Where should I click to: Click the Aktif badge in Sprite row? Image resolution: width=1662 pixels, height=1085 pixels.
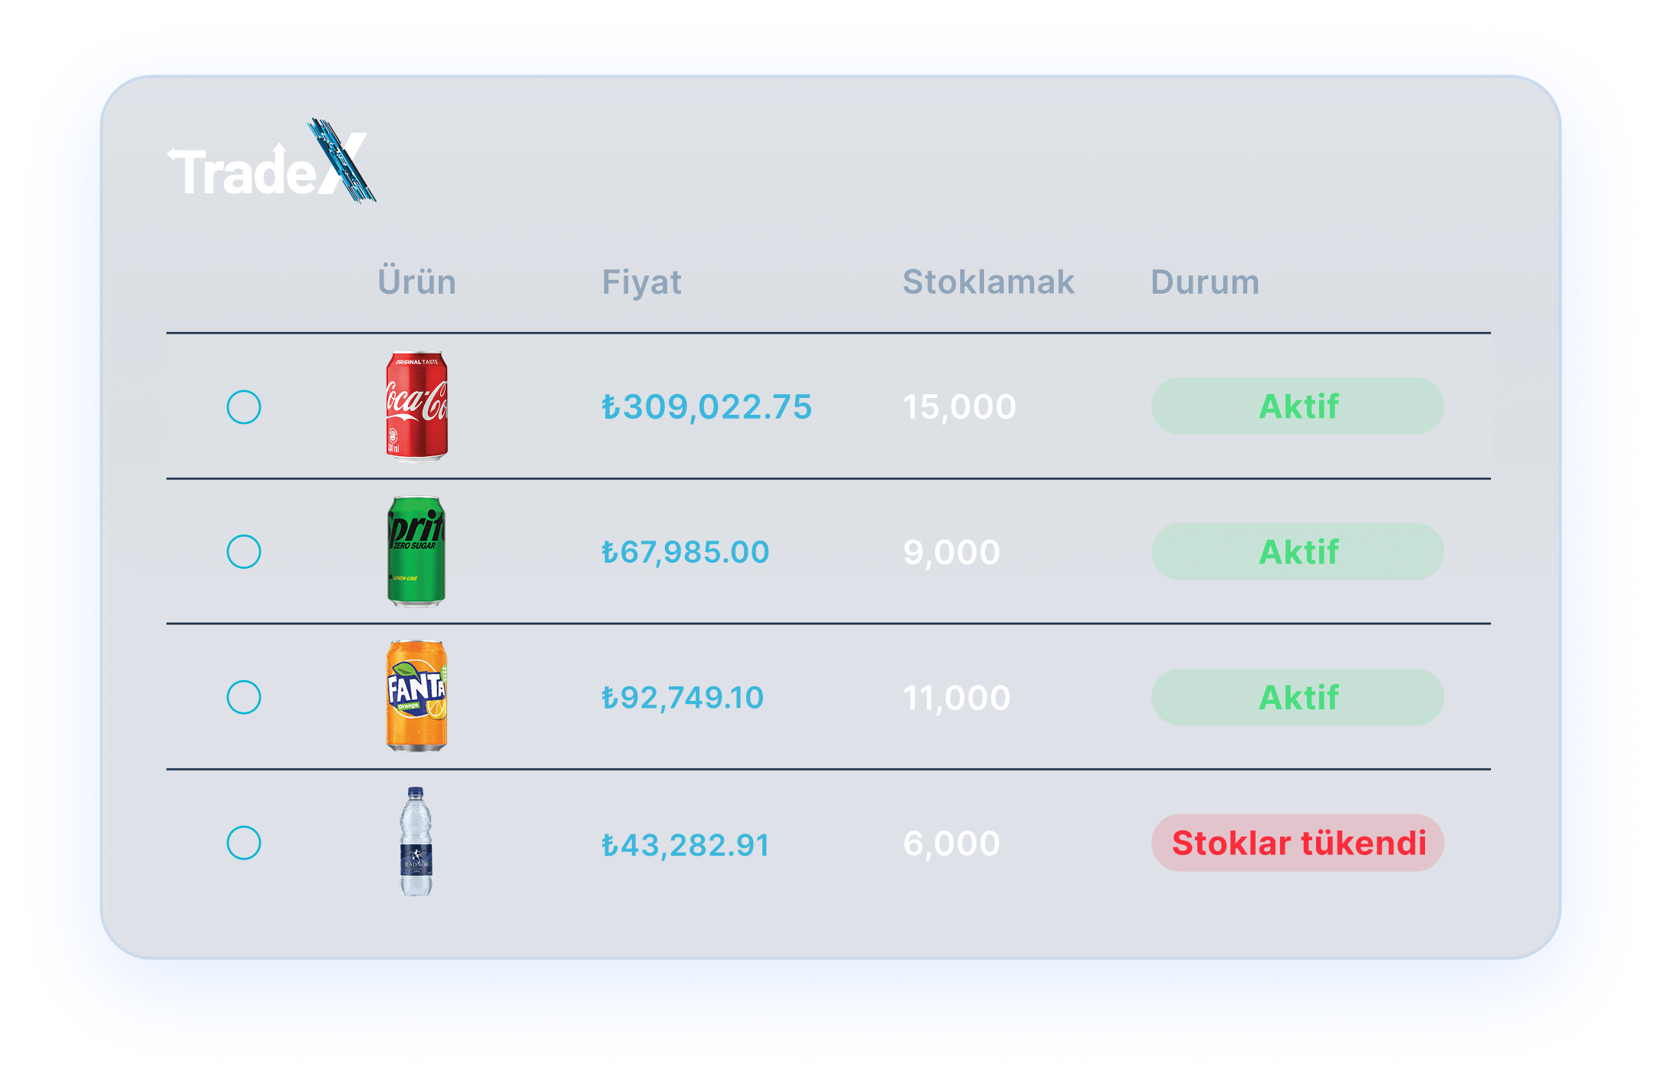[1298, 552]
